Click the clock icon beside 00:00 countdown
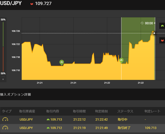Screen dimensions: 165x134 pos(142,23)
